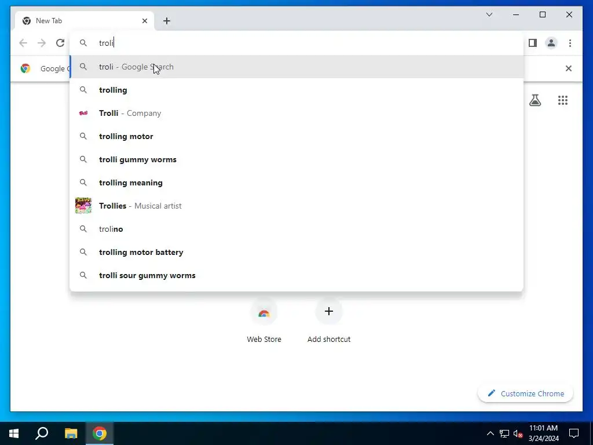
Task: Click the Trollies artist thumbnail
Action: [83, 206]
